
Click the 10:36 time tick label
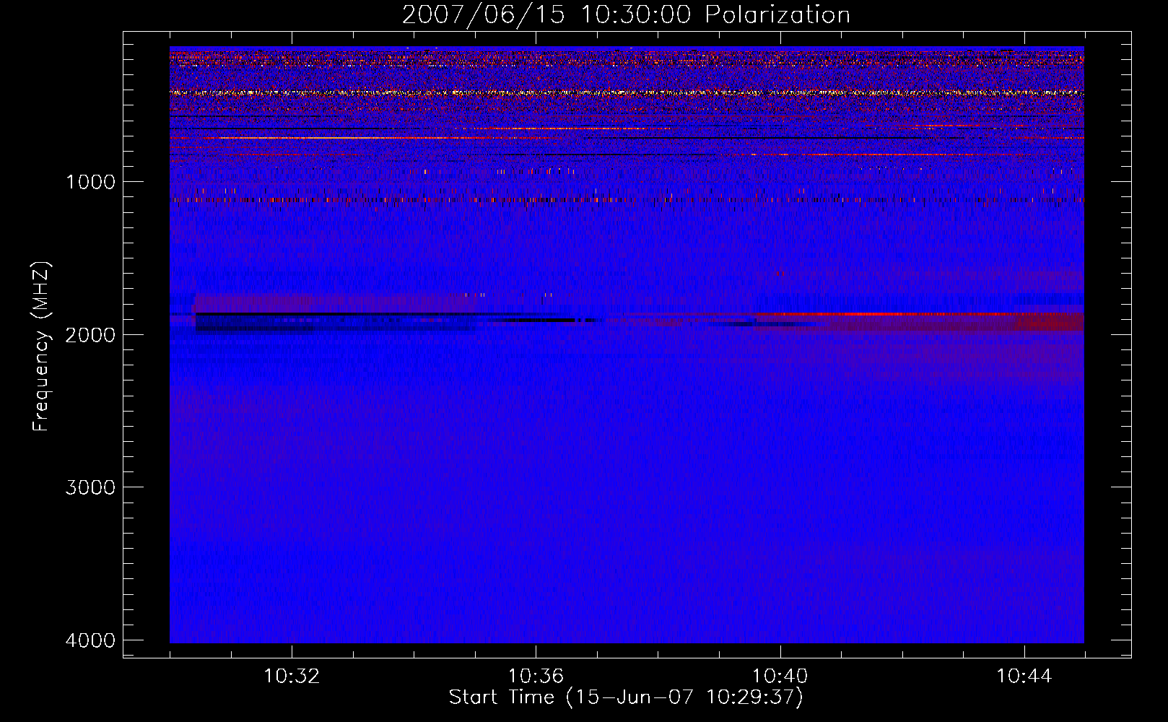point(536,677)
